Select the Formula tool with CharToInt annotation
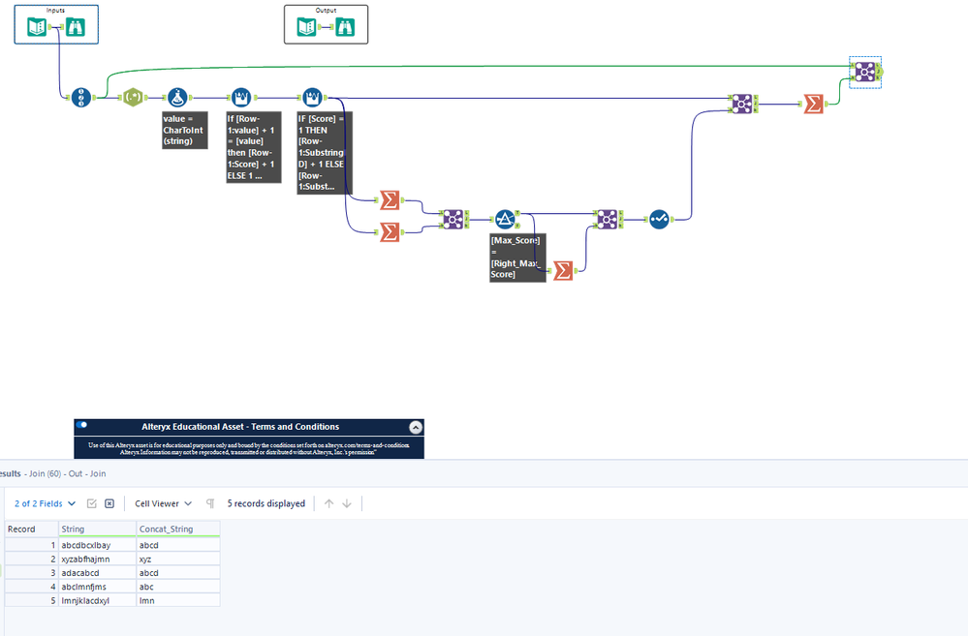 pyautogui.click(x=177, y=98)
